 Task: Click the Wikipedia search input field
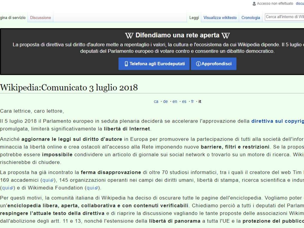[x=284, y=17]
